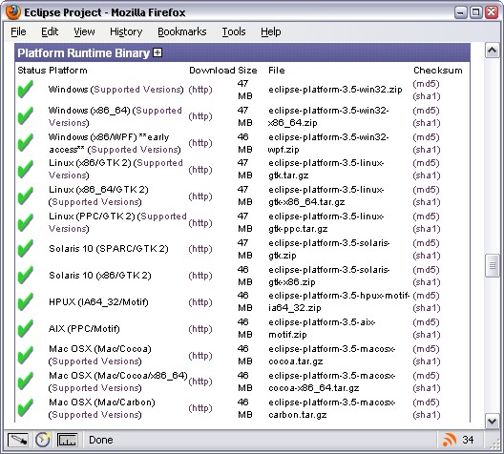Click the Done status text

(x=101, y=440)
